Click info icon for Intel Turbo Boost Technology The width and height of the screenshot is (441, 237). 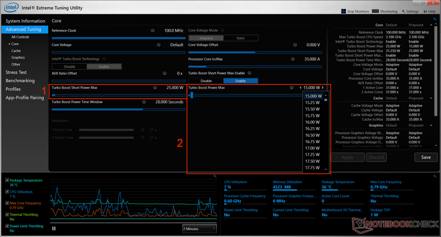[104, 59]
